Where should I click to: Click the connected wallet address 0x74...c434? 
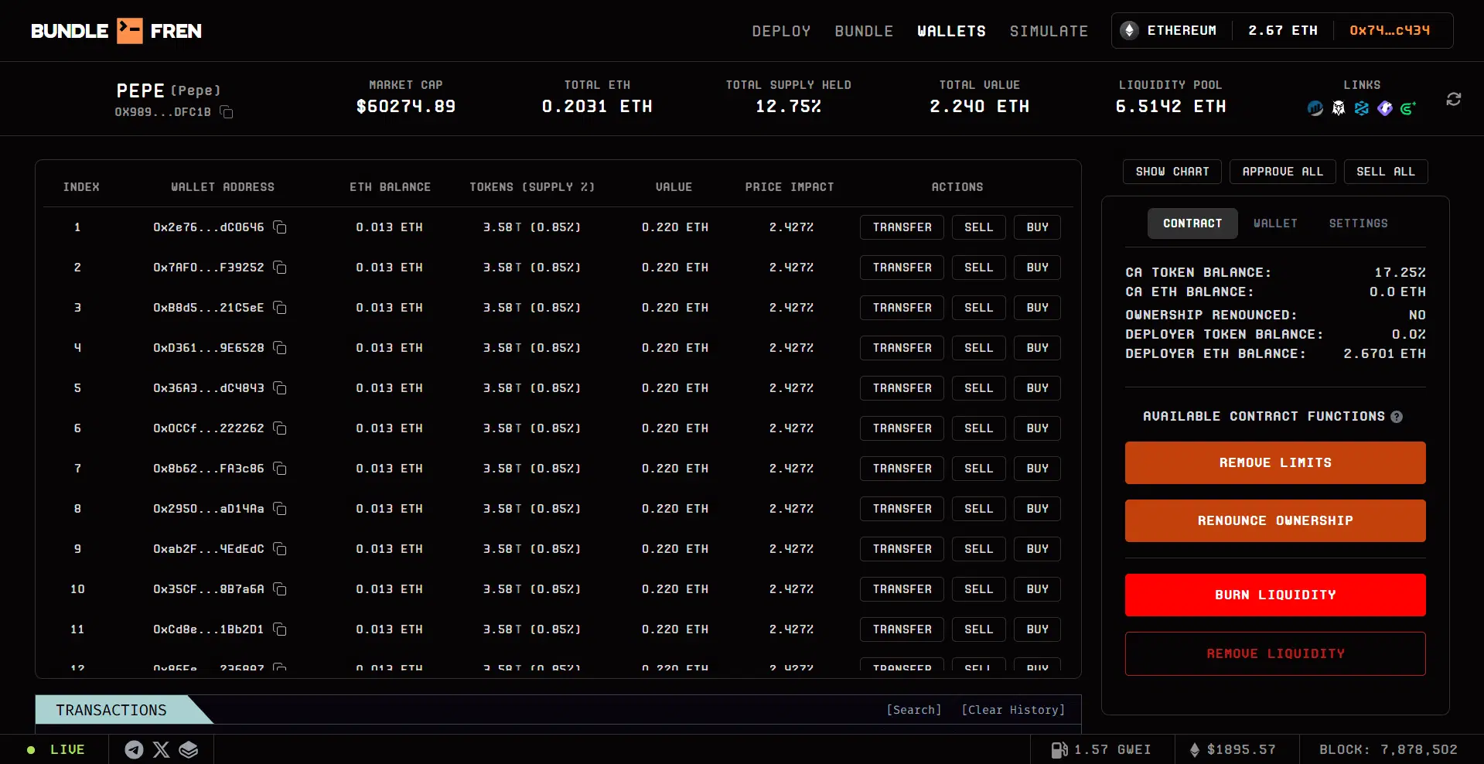tap(1390, 30)
